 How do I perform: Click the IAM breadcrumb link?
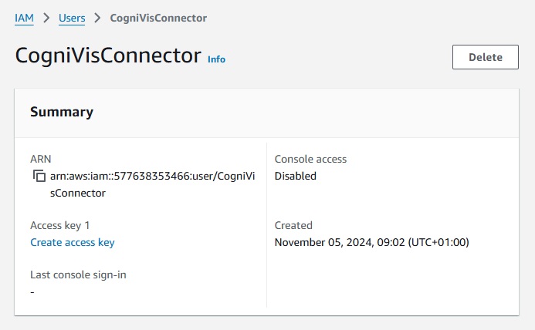pos(24,17)
